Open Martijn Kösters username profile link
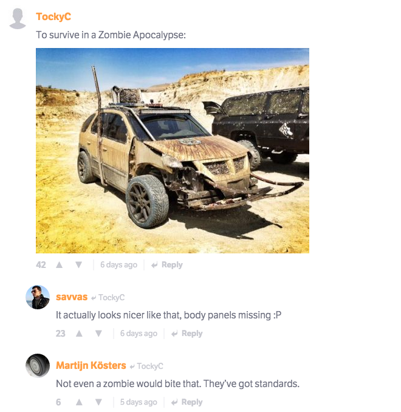The height and width of the screenshot is (412, 401). 91,365
